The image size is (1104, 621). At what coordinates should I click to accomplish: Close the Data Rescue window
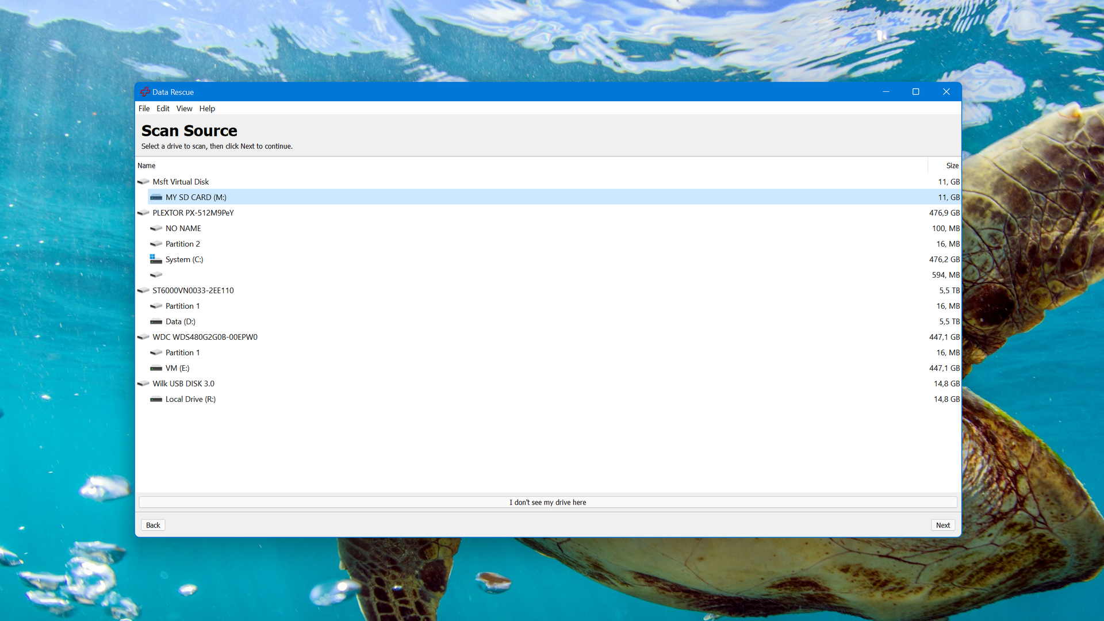tap(946, 92)
